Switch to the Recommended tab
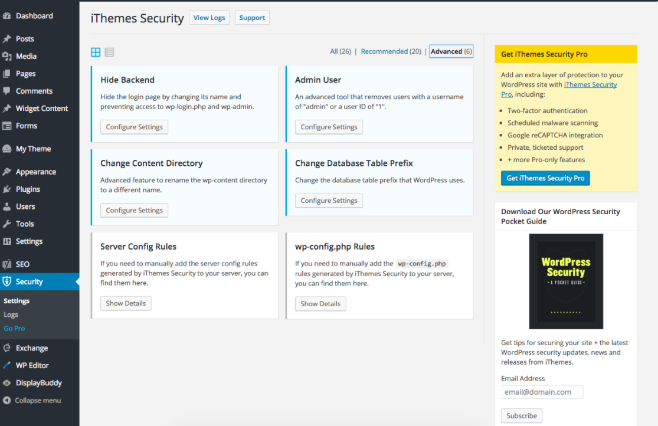The width and height of the screenshot is (658, 426). pos(384,51)
